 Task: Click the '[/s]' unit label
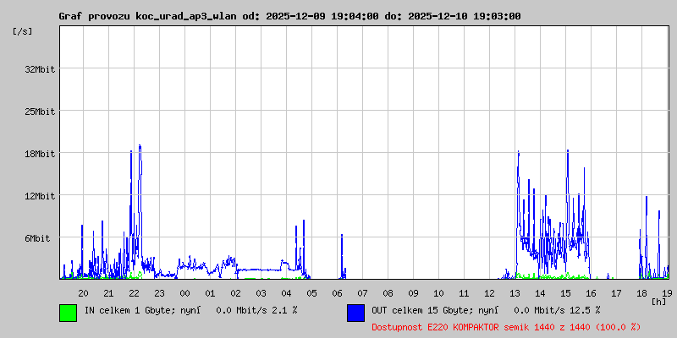coord(23,31)
